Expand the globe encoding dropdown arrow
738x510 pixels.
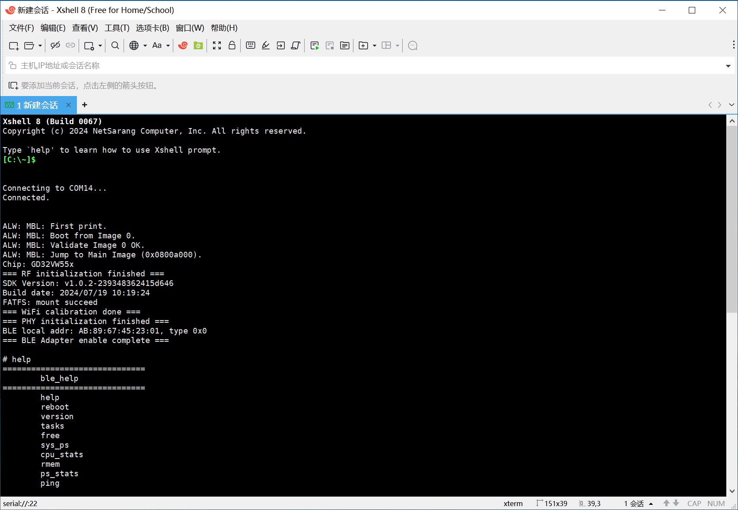(x=145, y=45)
